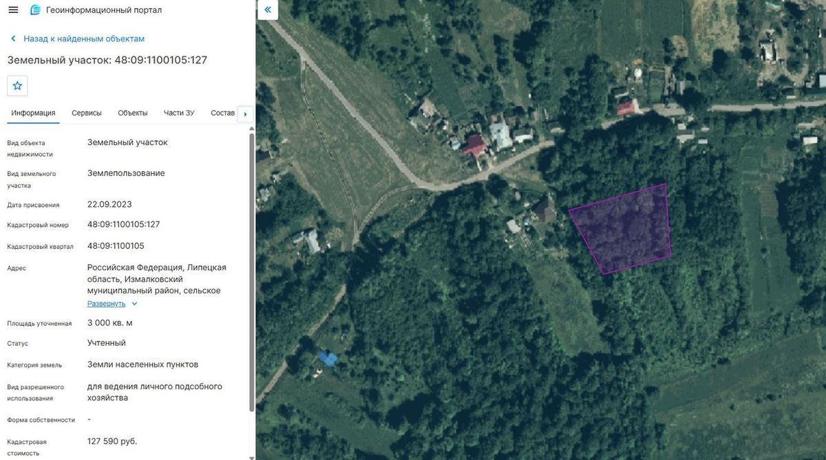Switch to the Сервисы tab
Viewport: 826px width, 460px height.
point(87,113)
